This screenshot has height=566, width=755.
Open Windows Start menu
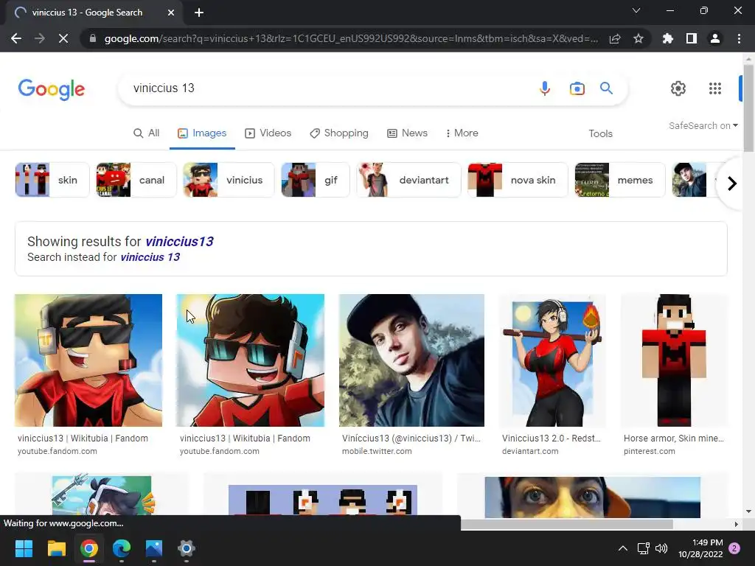[24, 548]
